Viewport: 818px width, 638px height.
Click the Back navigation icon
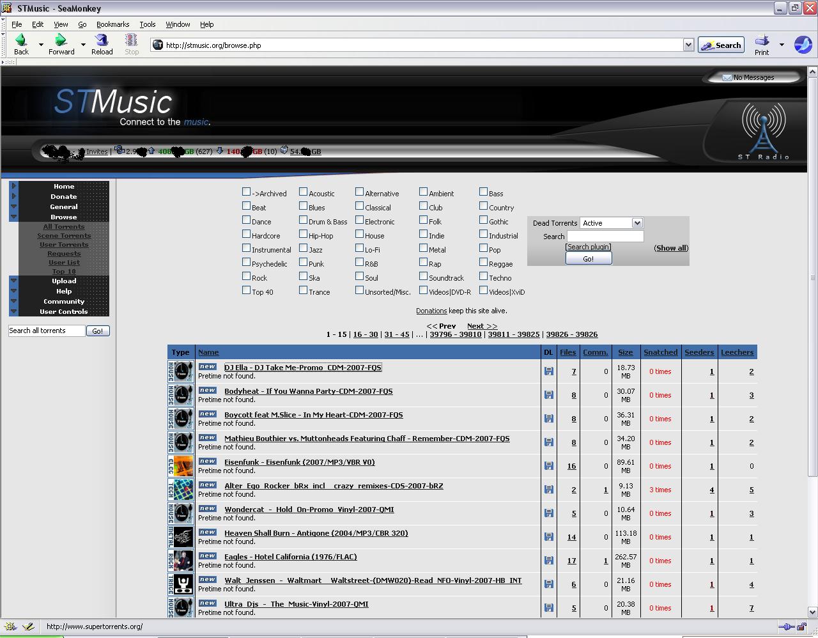pyautogui.click(x=20, y=41)
